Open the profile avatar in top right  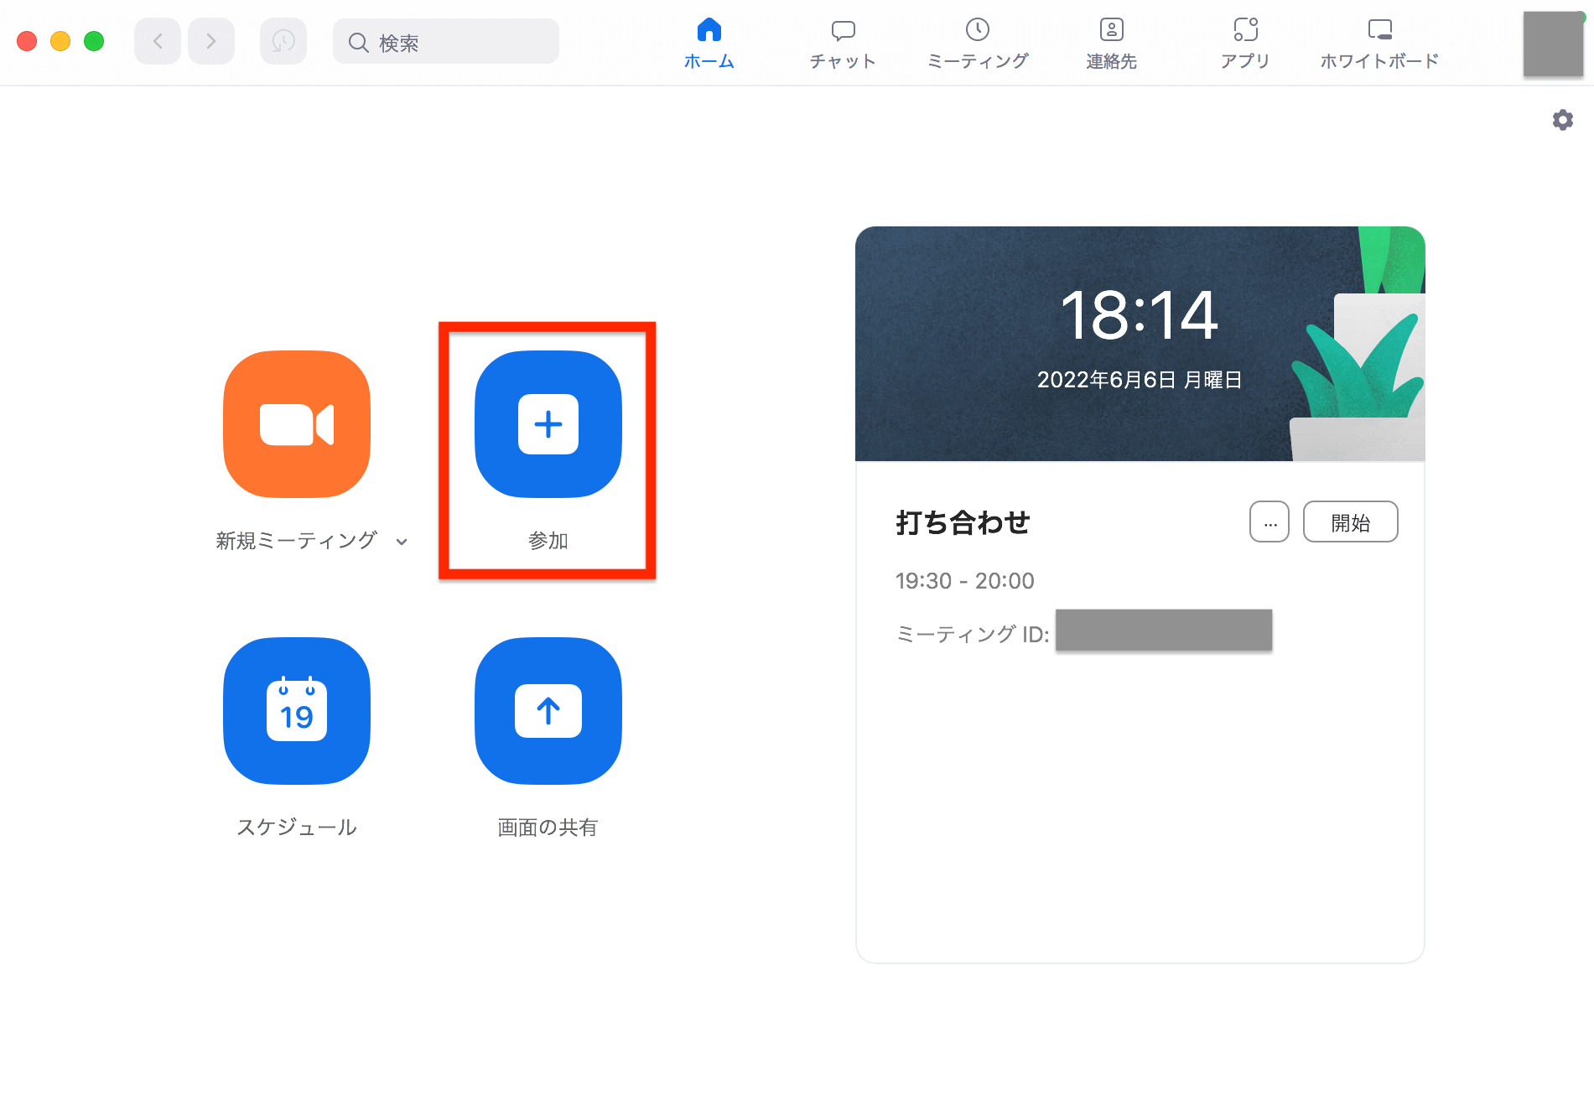[1553, 44]
